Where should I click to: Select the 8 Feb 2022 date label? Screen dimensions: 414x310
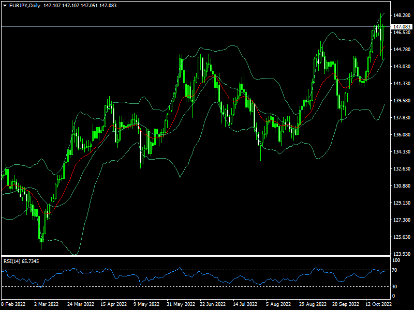point(13,304)
